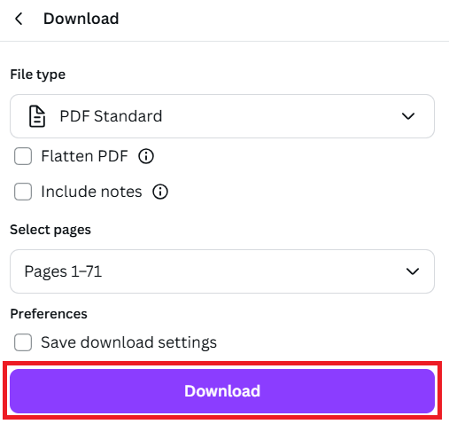Go back using the left arrow icon
The width and height of the screenshot is (449, 424).
click(19, 19)
